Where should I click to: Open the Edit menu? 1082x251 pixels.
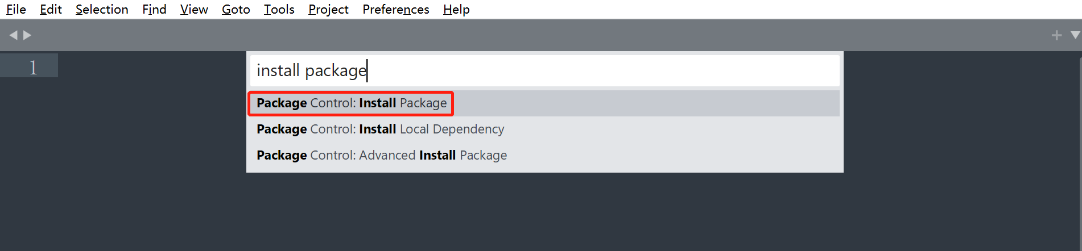pyautogui.click(x=51, y=10)
